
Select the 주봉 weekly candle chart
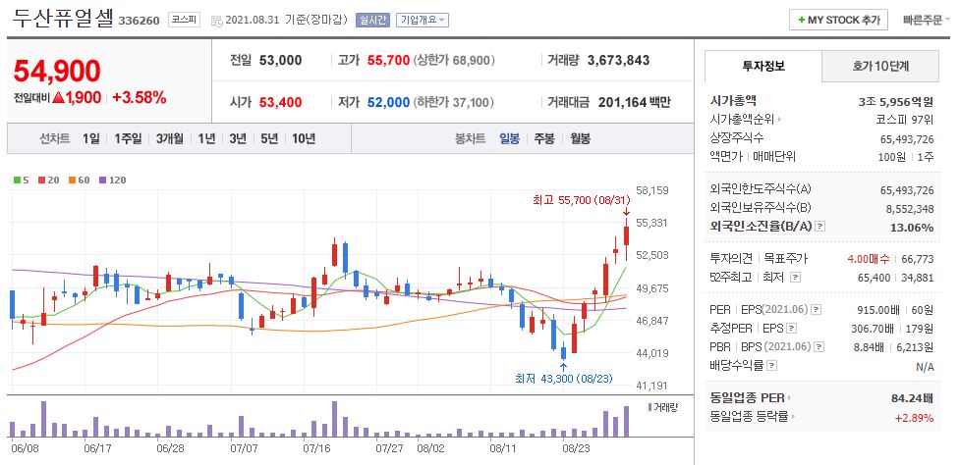tap(544, 138)
